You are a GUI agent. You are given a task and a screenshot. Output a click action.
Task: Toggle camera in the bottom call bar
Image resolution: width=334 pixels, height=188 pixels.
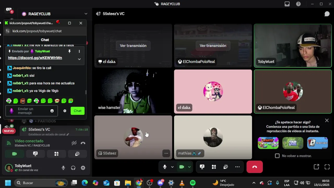pyautogui.click(x=182, y=167)
